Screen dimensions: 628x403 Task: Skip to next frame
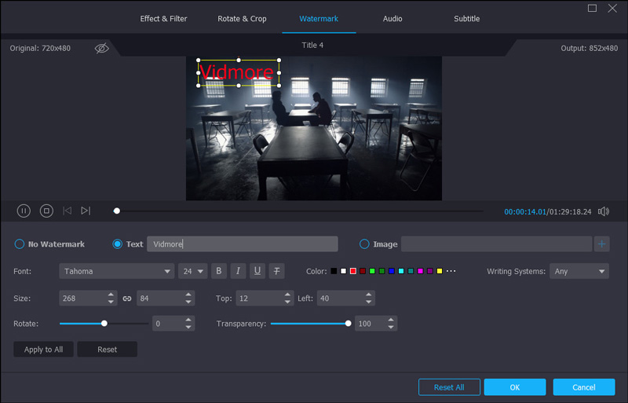[86, 211]
